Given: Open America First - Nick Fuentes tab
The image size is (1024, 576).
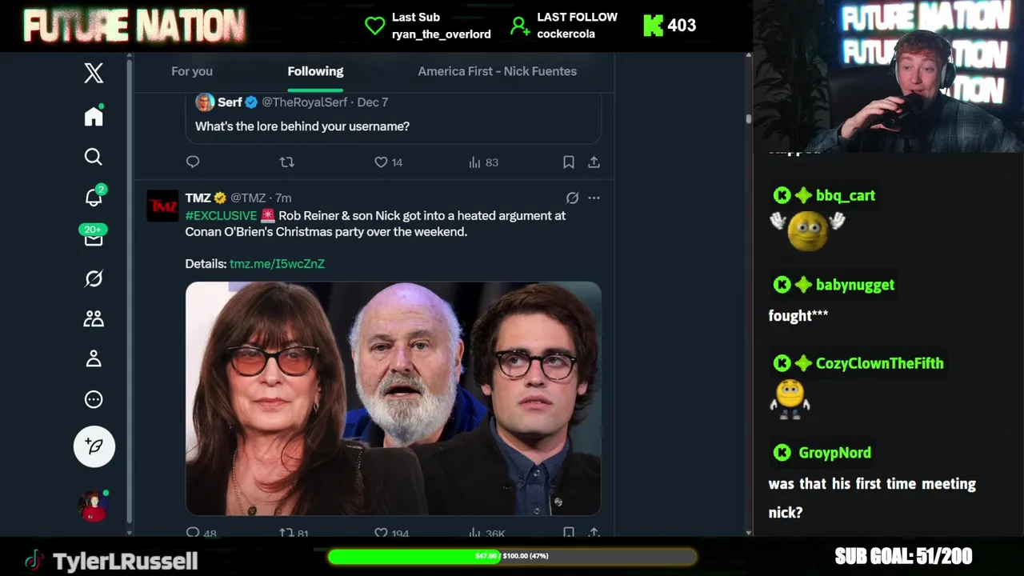Looking at the screenshot, I should point(497,71).
